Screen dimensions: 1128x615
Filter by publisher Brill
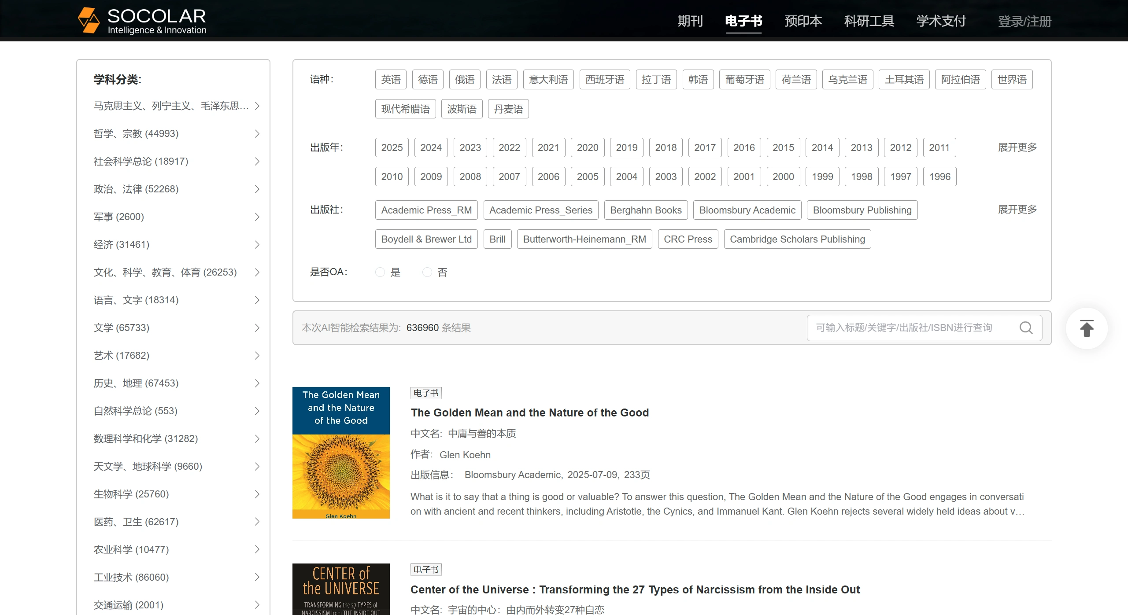tap(497, 239)
